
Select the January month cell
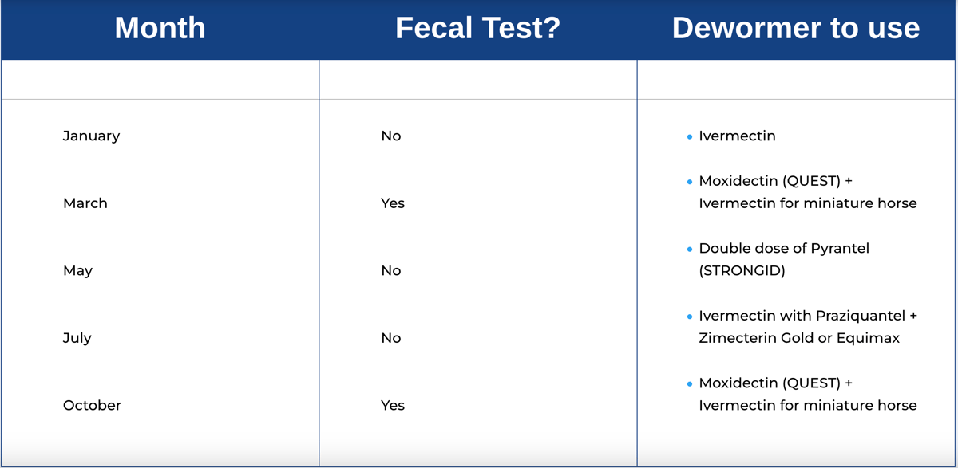92,136
